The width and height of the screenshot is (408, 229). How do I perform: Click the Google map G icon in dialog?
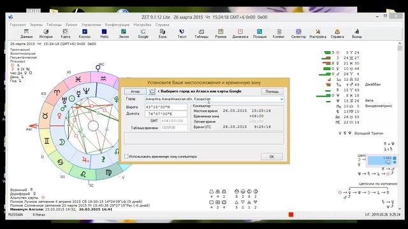pyautogui.click(x=152, y=92)
